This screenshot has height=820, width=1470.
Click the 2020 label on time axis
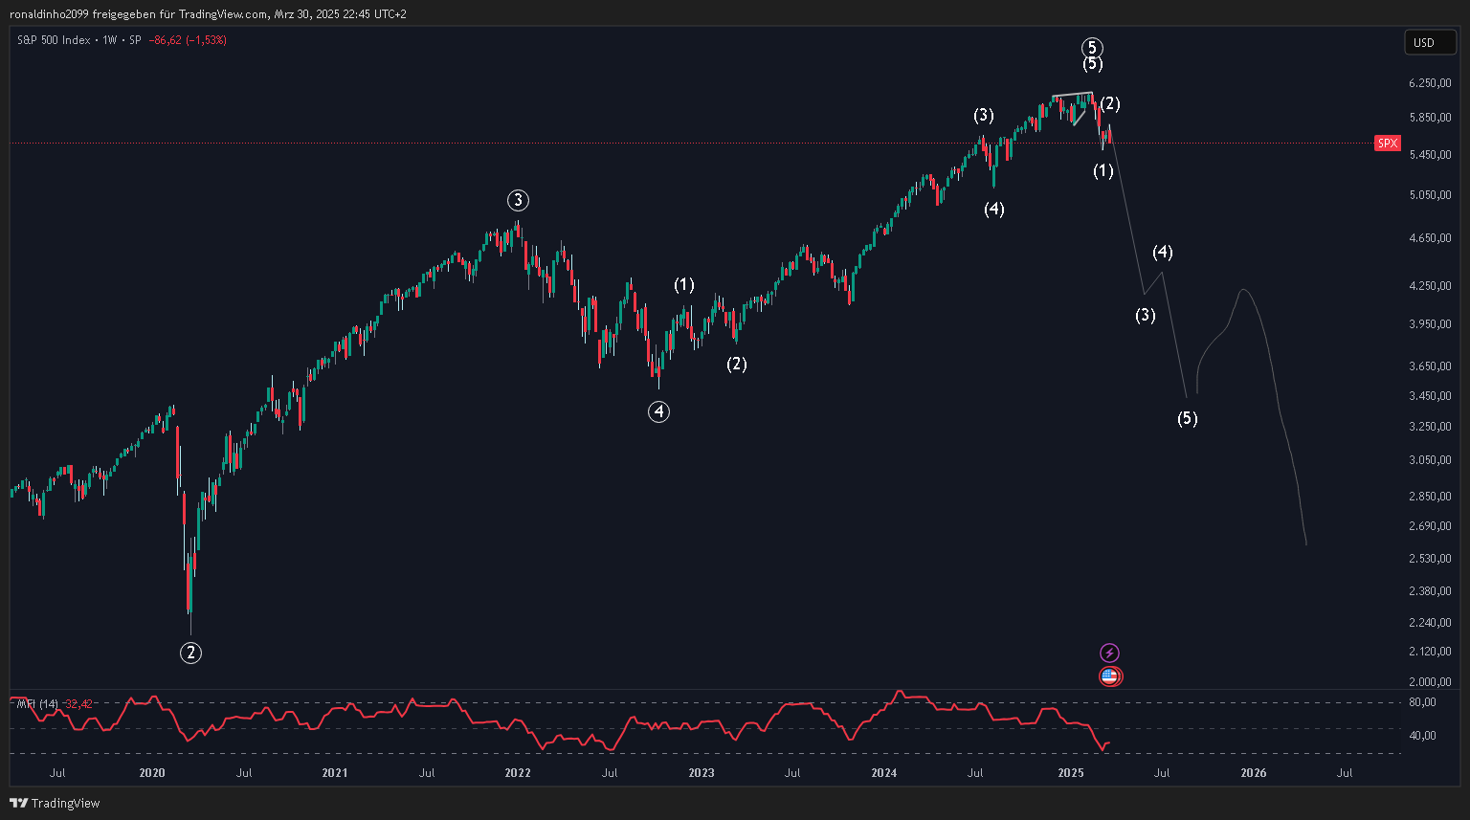point(152,773)
